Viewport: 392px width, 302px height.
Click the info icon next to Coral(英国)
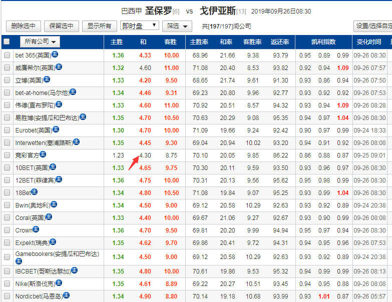point(49,216)
